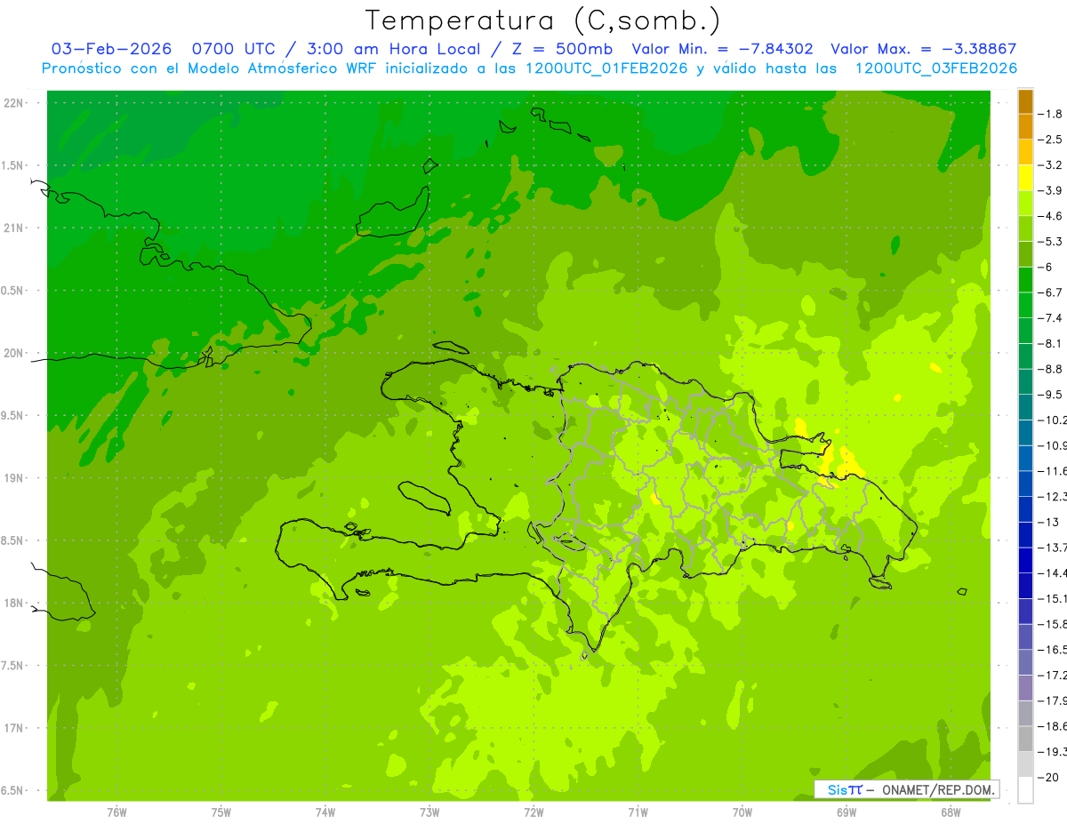Screen dimensions: 1067x824
Task: Click the '74W' longitude label
Action: (325, 812)
